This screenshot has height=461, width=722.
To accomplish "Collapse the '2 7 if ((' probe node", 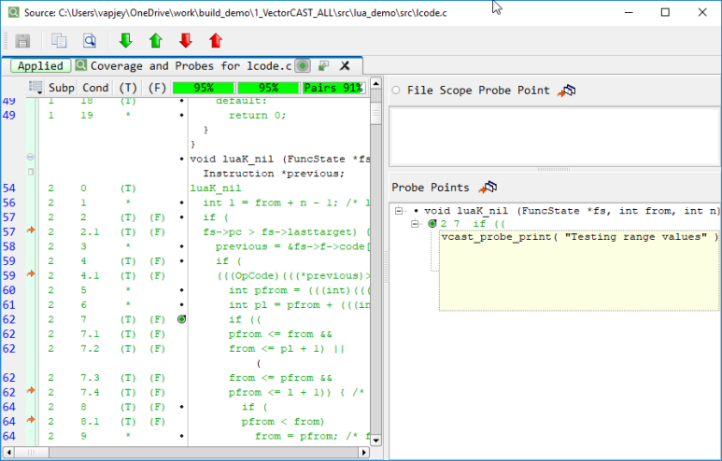I will pos(417,224).
